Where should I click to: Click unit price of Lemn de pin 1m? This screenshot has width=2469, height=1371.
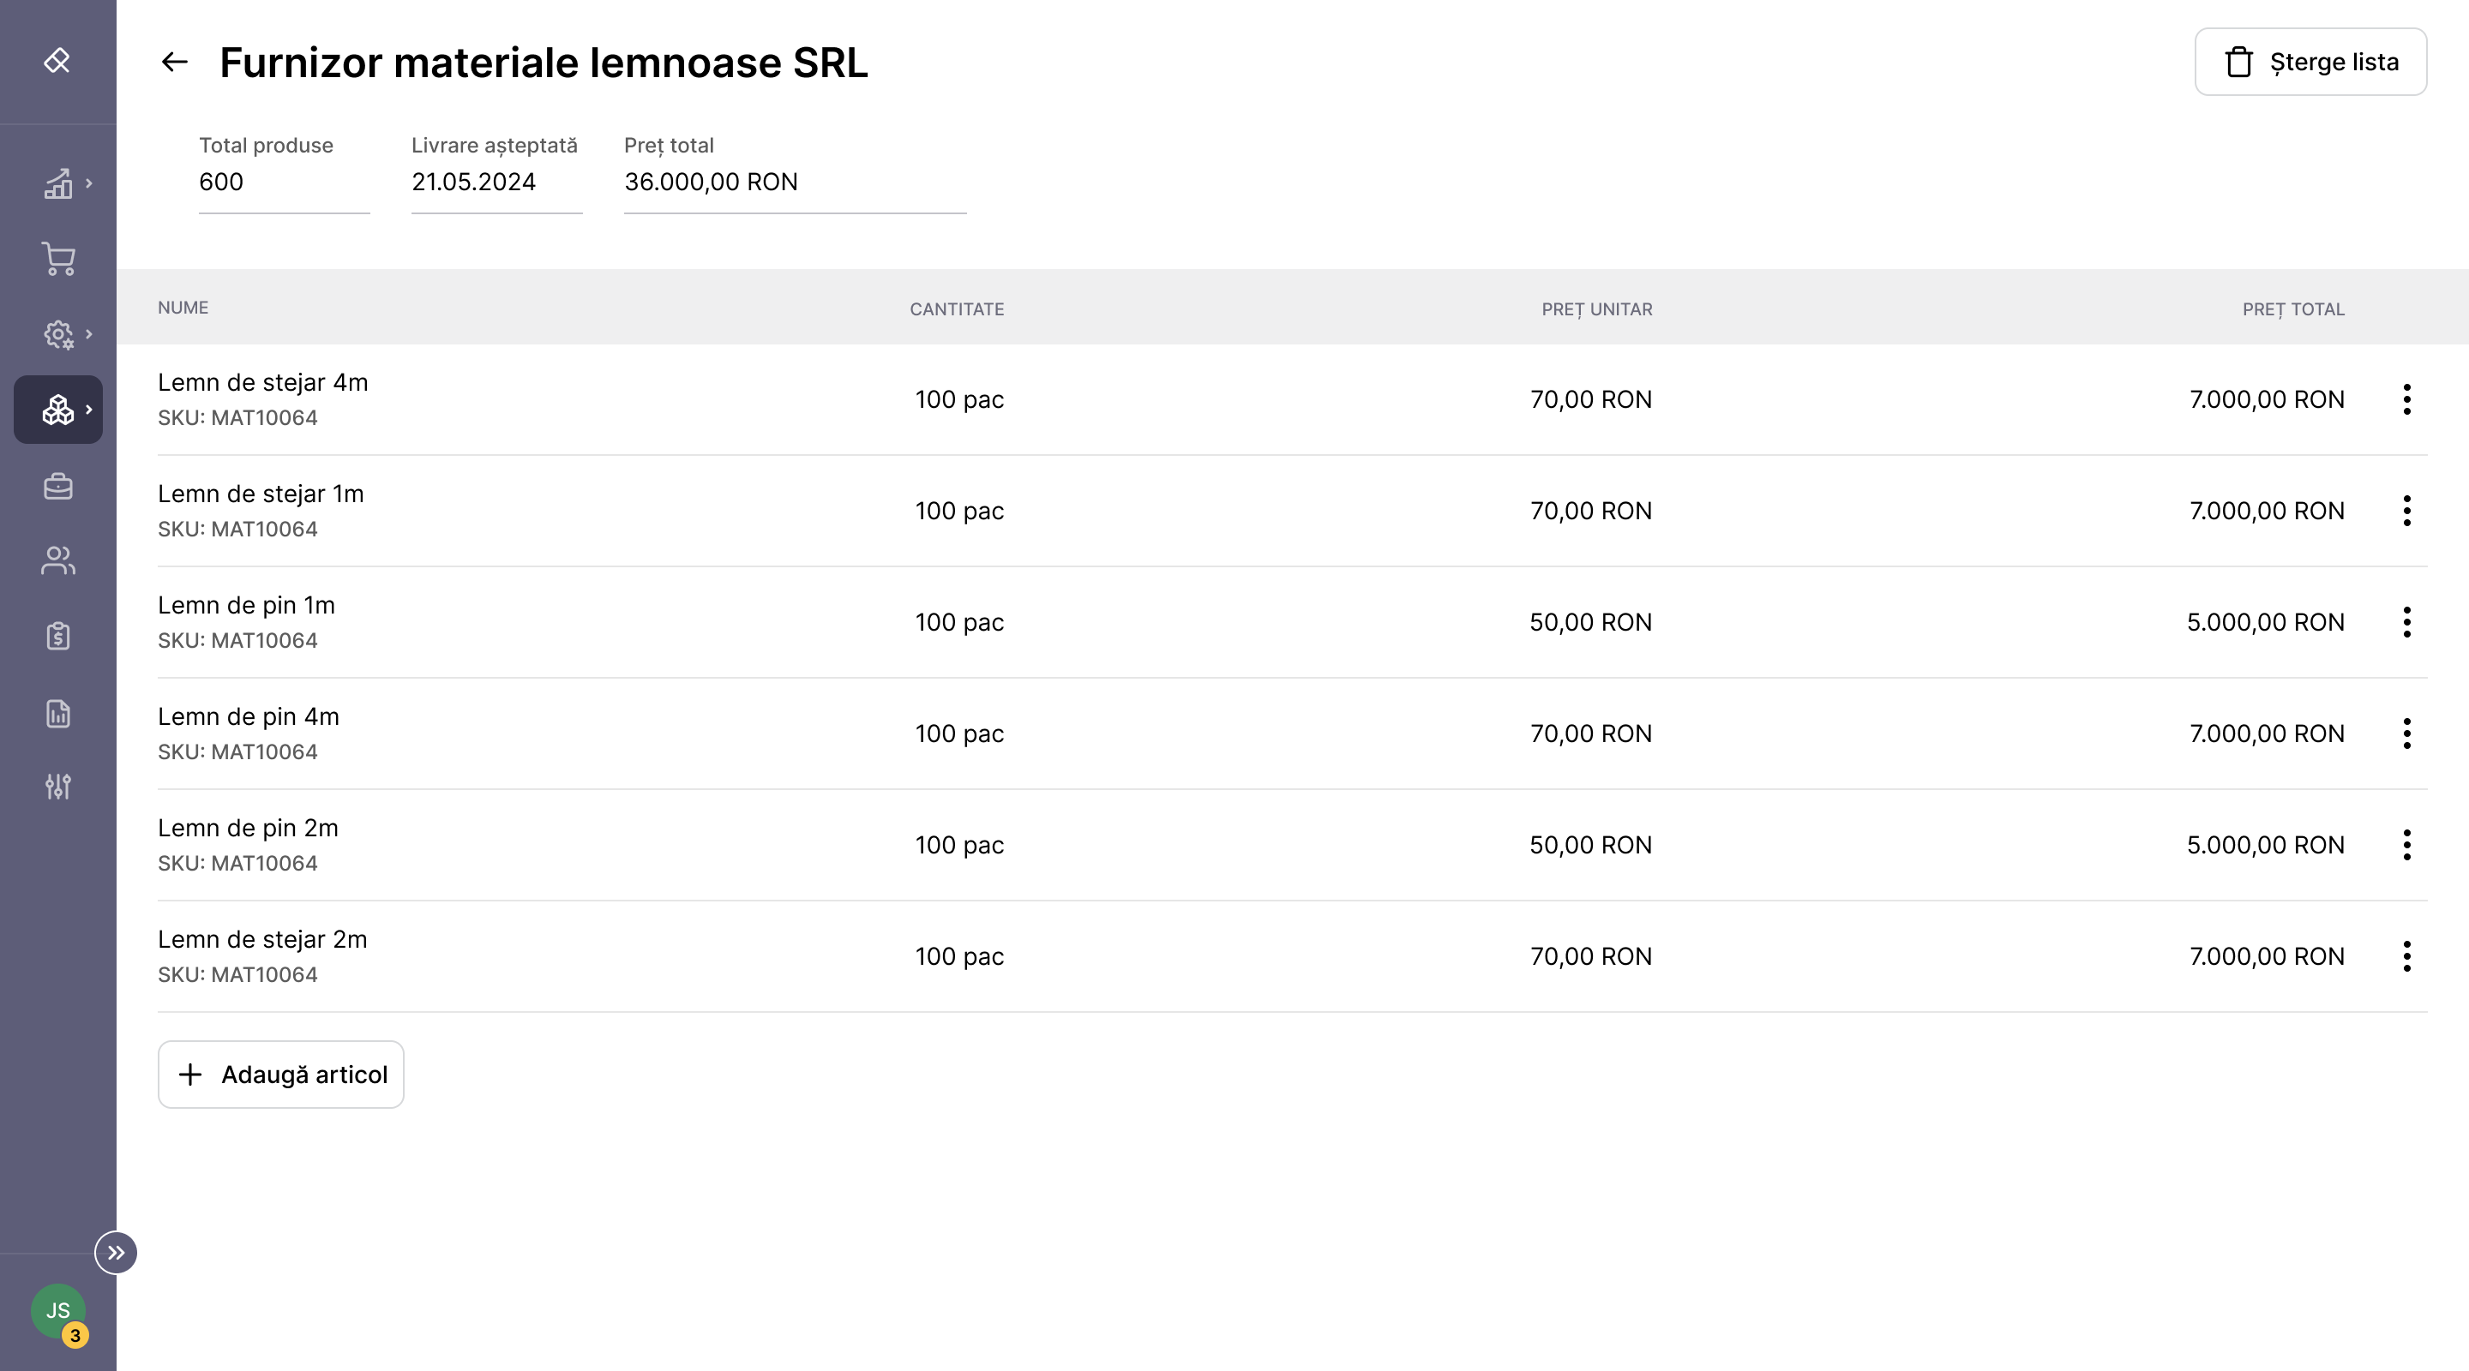coord(1590,622)
